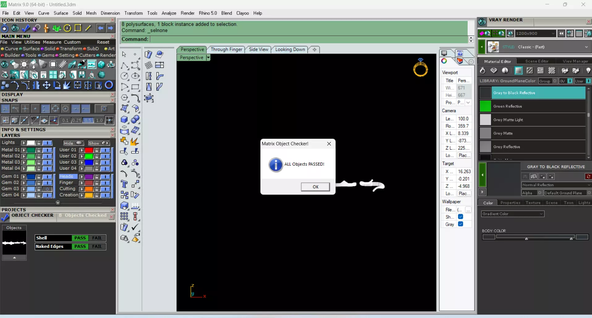Expand the Lights layer arrow
This screenshot has height=318, width=592.
click(23, 143)
